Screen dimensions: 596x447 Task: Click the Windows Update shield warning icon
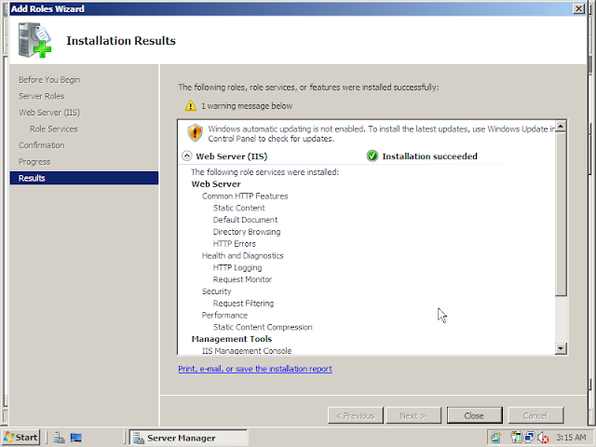pyautogui.click(x=195, y=133)
